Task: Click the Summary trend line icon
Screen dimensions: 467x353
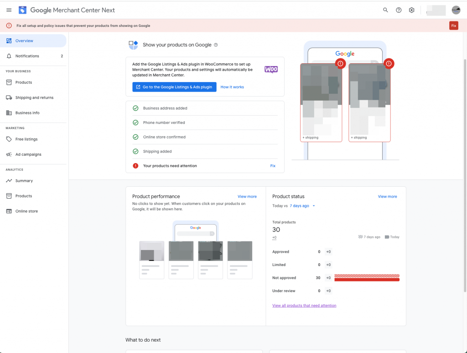Action: point(9,180)
